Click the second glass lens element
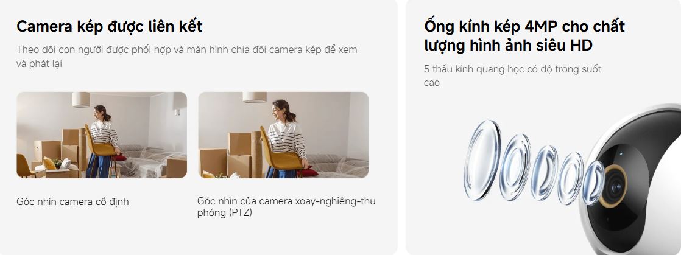 [x=515, y=167]
